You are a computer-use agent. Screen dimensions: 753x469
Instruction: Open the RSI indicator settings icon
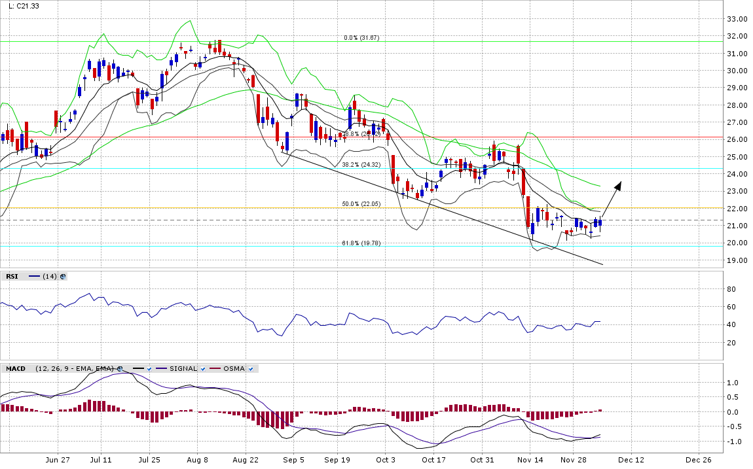(63, 277)
